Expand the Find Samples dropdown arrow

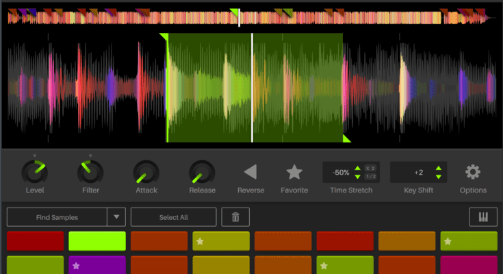[x=116, y=217]
